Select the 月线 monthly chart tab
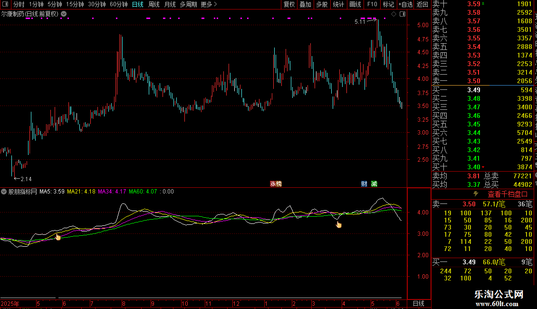The image size is (537, 309). click(x=170, y=4)
